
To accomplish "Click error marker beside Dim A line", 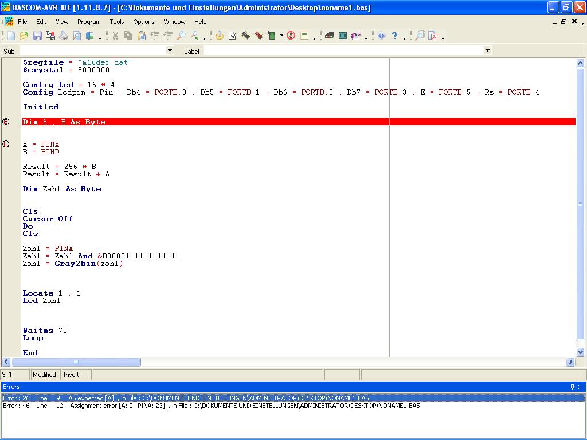I will tap(6, 121).
